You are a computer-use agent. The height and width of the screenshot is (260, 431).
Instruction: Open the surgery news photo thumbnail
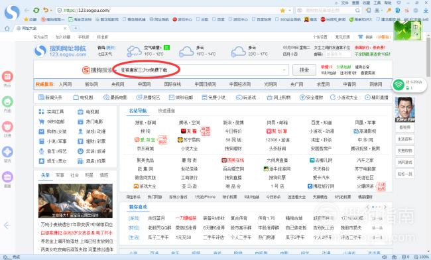click(x=76, y=201)
